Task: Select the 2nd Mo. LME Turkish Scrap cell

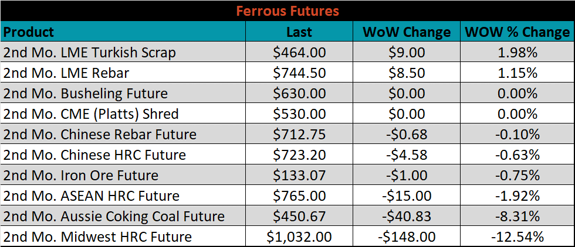Action: (x=123, y=52)
